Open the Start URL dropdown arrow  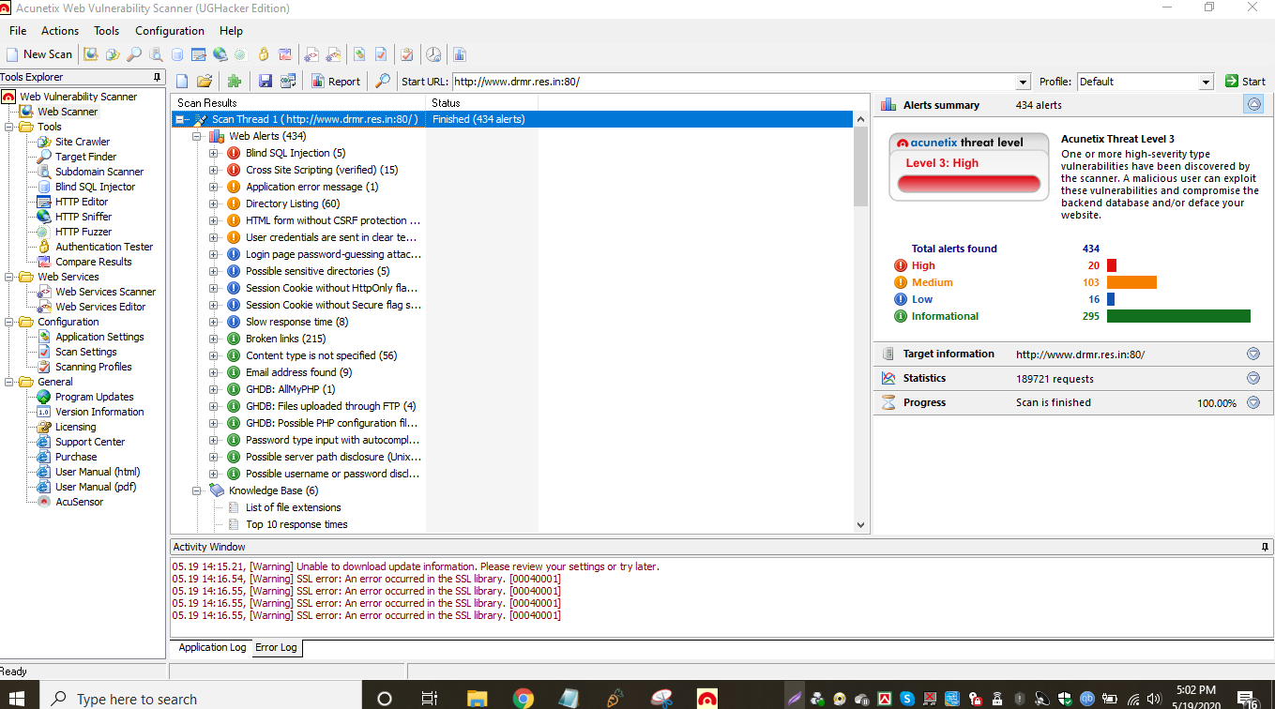coord(1024,82)
